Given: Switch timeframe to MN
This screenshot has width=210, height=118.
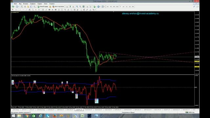Looking at the screenshot, I should click(x=133, y=7).
